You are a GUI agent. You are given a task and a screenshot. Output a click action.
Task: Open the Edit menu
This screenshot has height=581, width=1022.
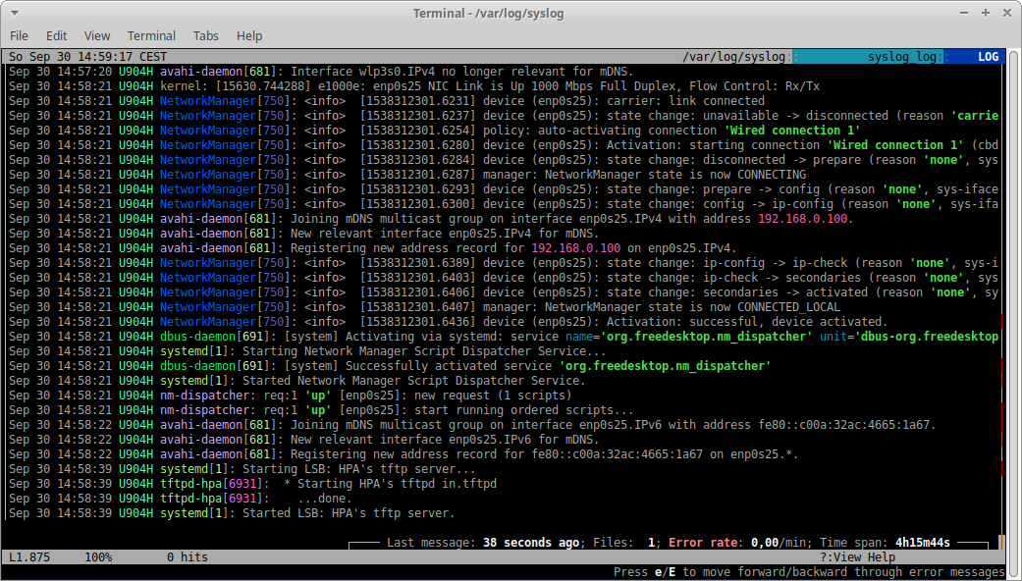[x=56, y=35]
